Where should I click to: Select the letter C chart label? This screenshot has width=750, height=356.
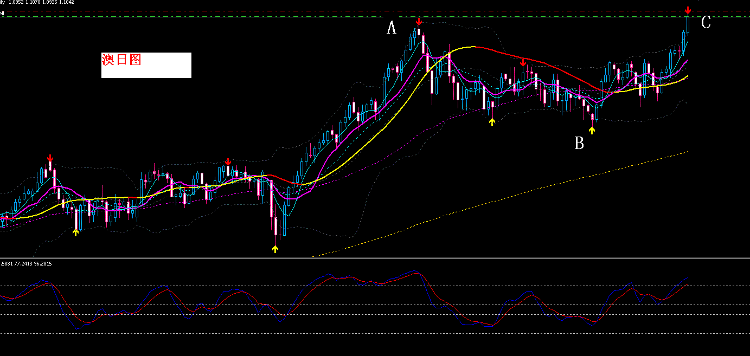[706, 23]
